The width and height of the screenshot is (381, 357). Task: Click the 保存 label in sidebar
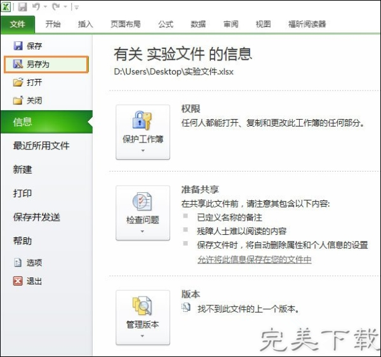(34, 46)
